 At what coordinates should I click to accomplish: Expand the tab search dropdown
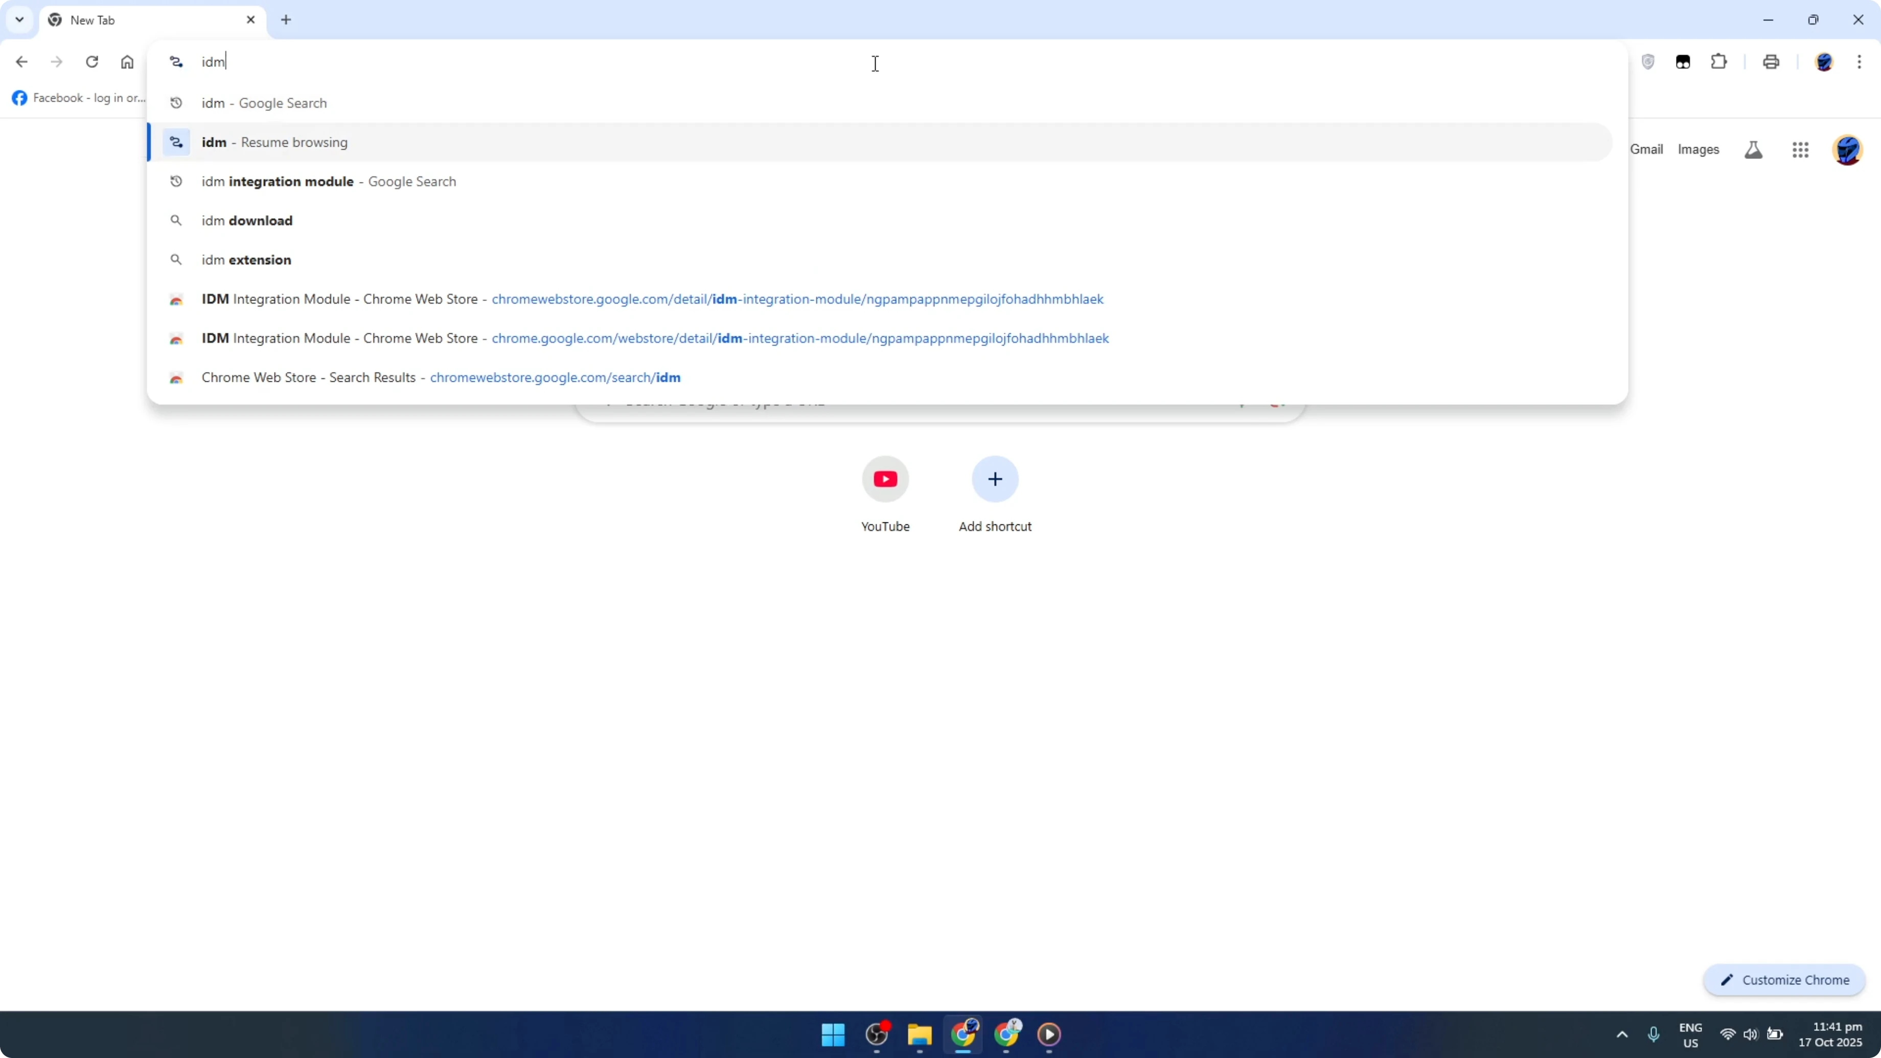click(x=19, y=20)
